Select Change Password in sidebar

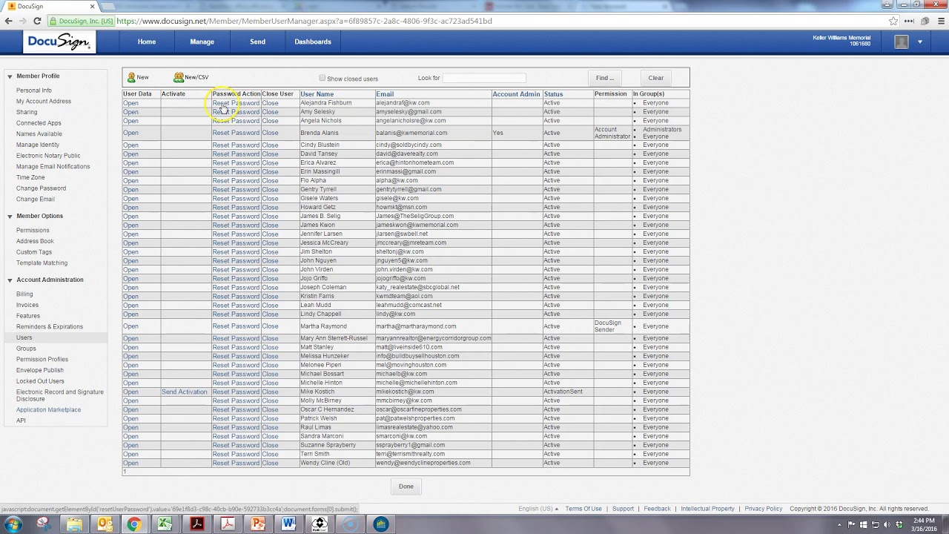[x=42, y=188]
